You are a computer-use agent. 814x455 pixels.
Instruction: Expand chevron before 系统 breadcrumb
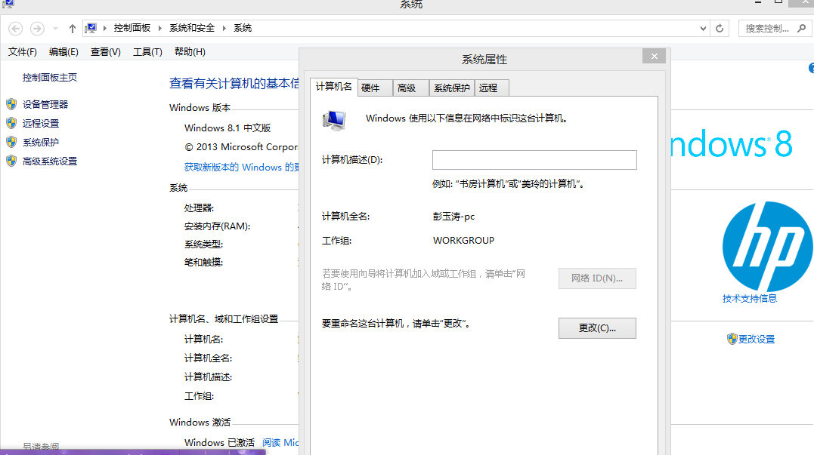pyautogui.click(x=224, y=28)
